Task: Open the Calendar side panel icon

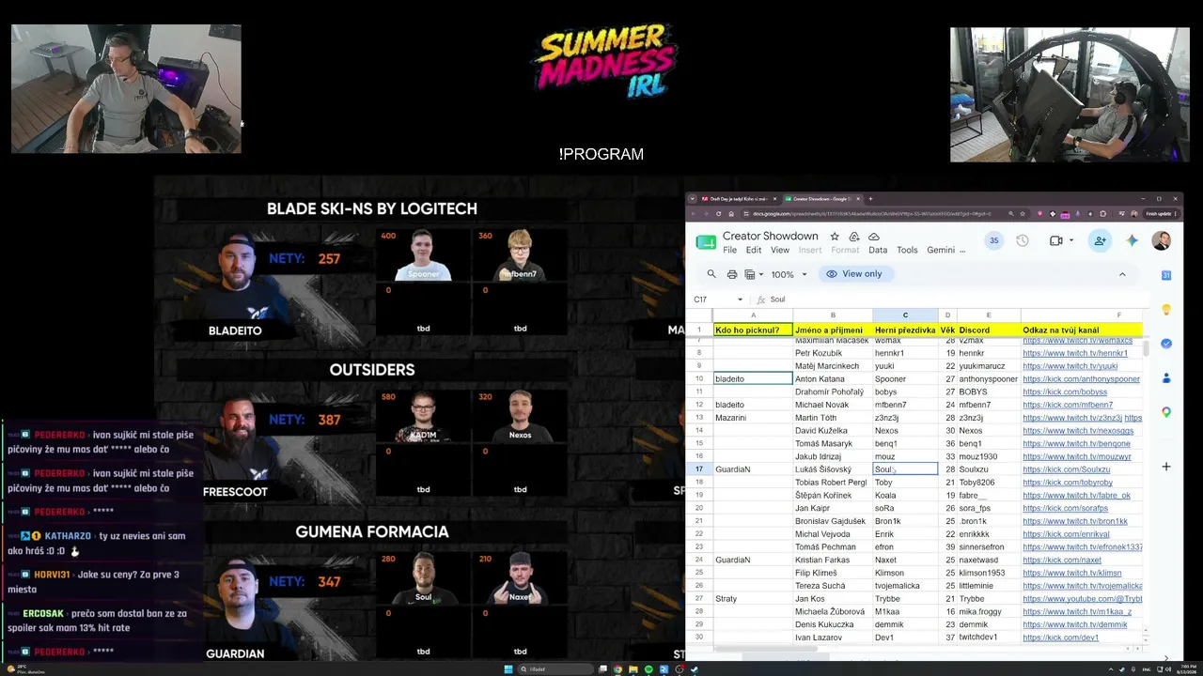Action: click(x=1166, y=275)
